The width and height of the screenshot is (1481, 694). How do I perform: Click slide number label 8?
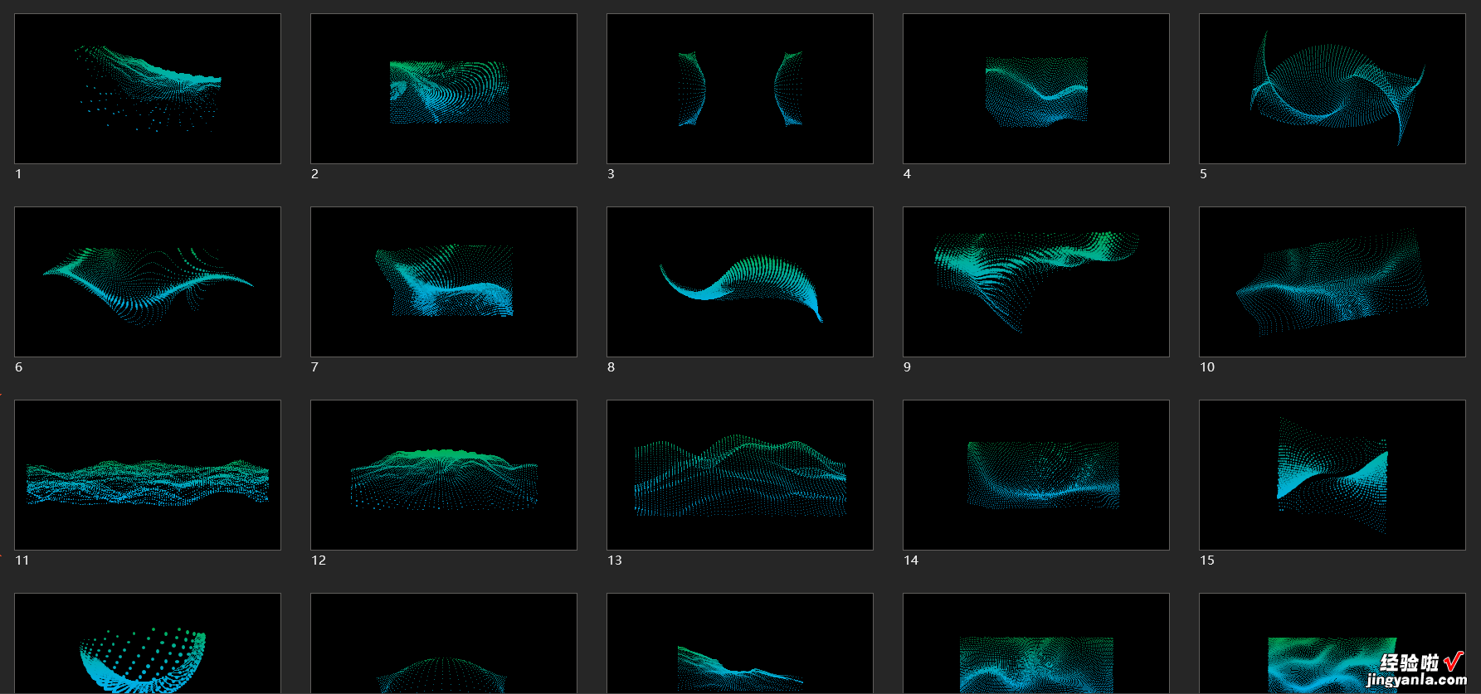tap(611, 367)
